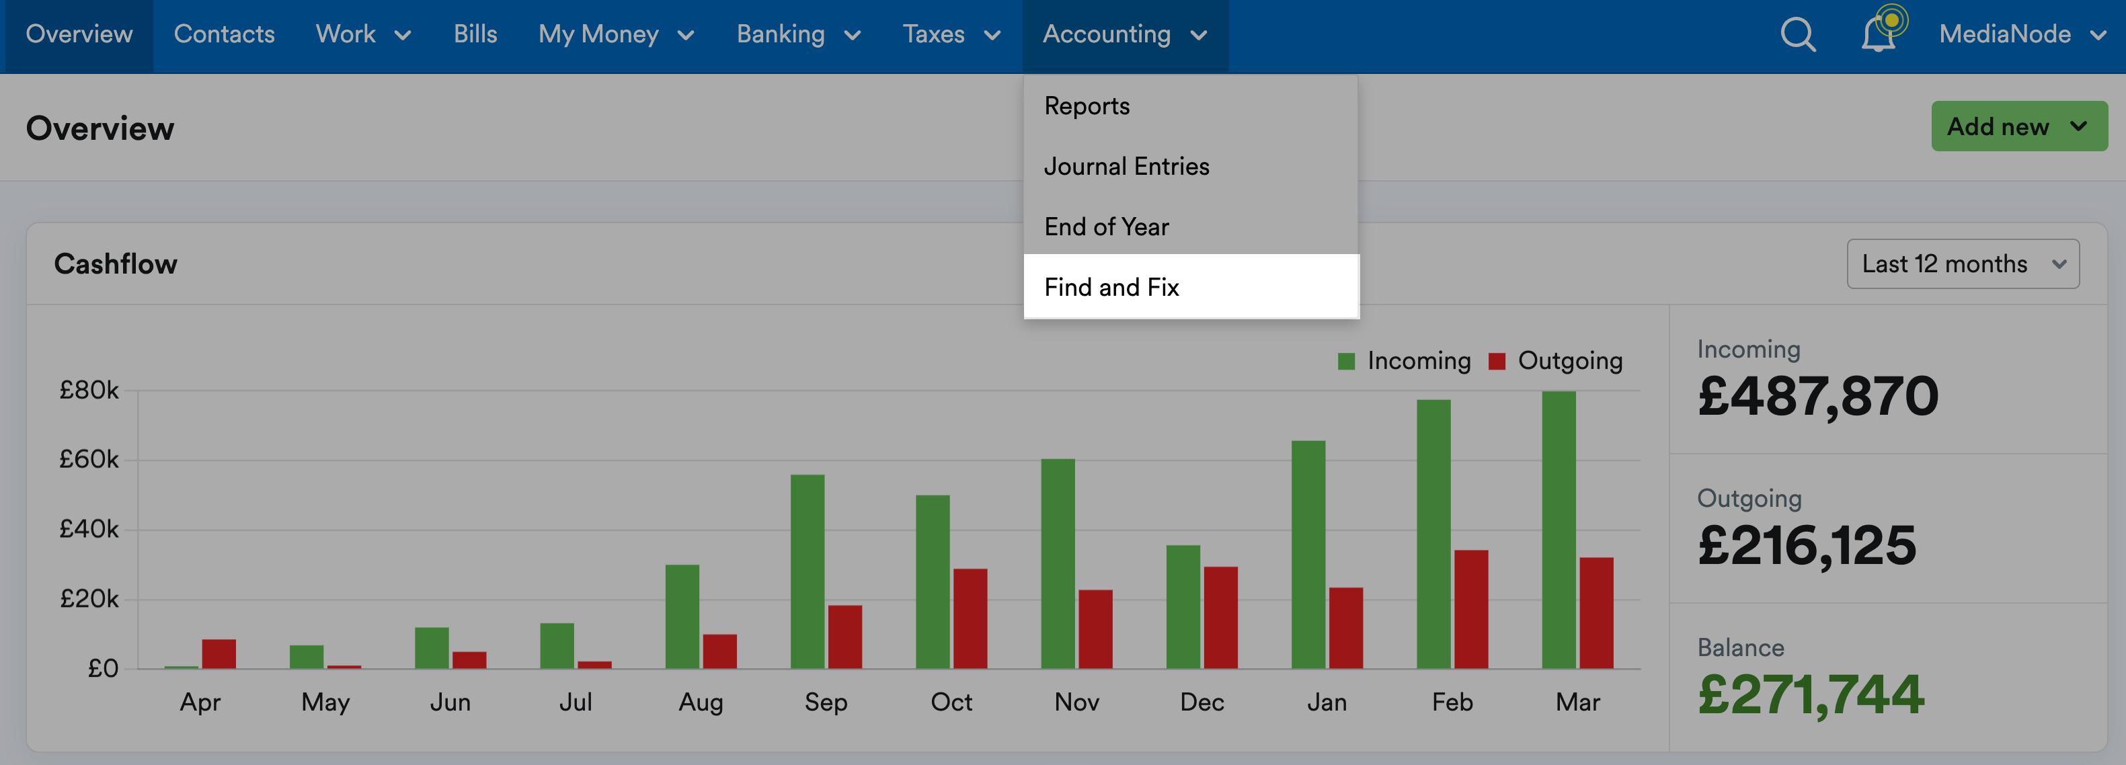The image size is (2126, 765).
Task: Click the Nov month axis label
Action: point(1076,701)
